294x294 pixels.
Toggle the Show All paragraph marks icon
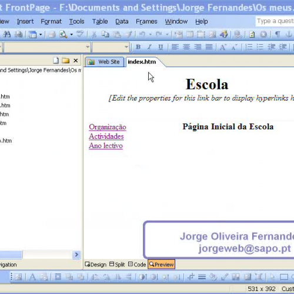point(278,35)
